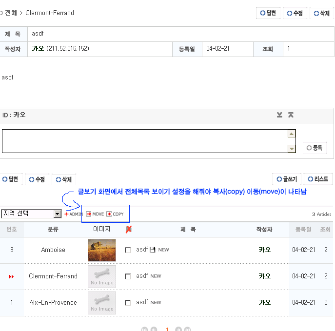The image size is (335, 331).
Task: Open the Amboise wheat field thumbnail
Action: point(102,250)
